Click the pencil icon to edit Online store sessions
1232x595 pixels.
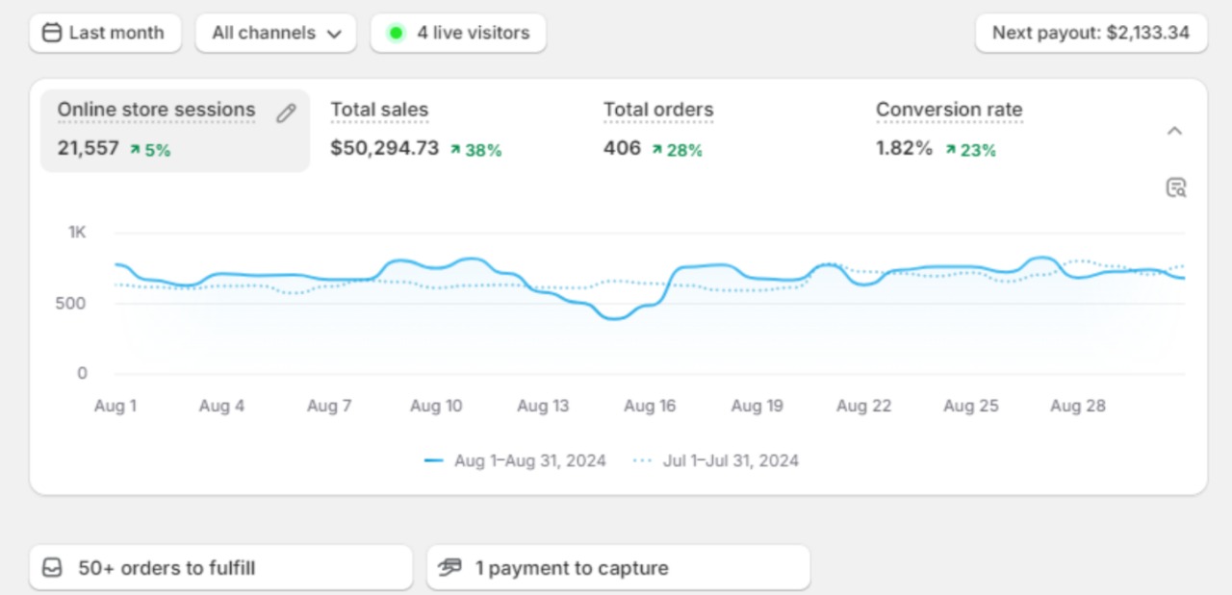(285, 112)
